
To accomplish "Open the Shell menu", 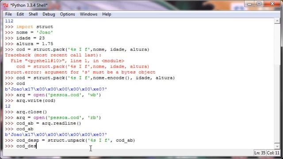I will point(33,14).
